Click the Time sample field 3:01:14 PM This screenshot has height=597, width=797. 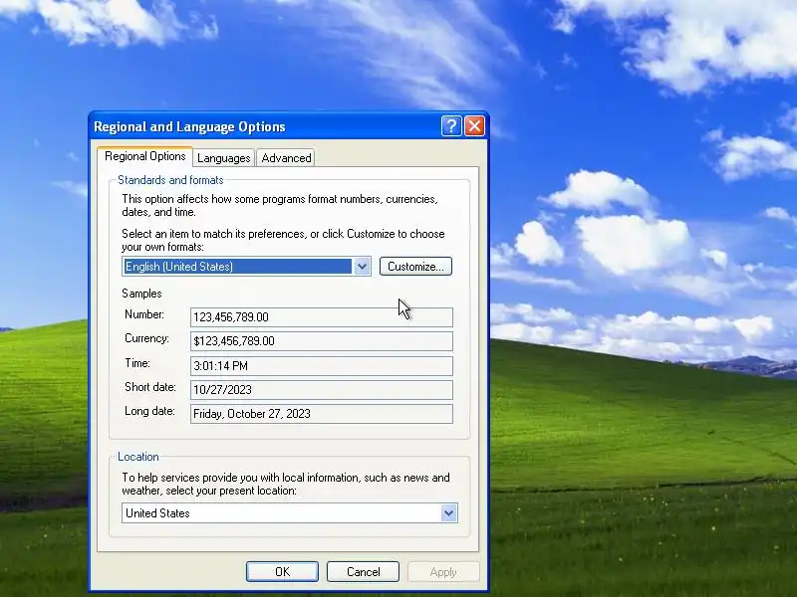(321, 365)
